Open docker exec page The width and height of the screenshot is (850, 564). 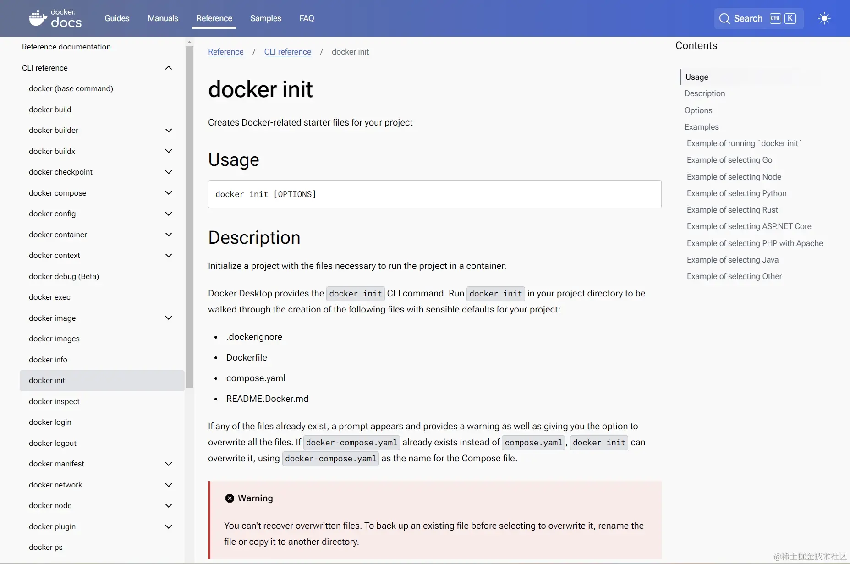click(x=49, y=297)
